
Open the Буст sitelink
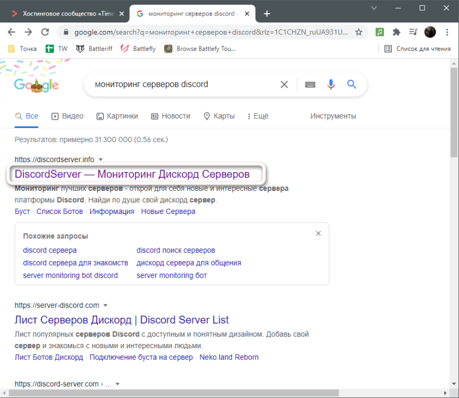coord(22,211)
